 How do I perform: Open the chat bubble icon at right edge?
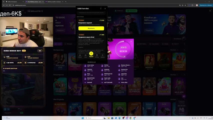184,96
